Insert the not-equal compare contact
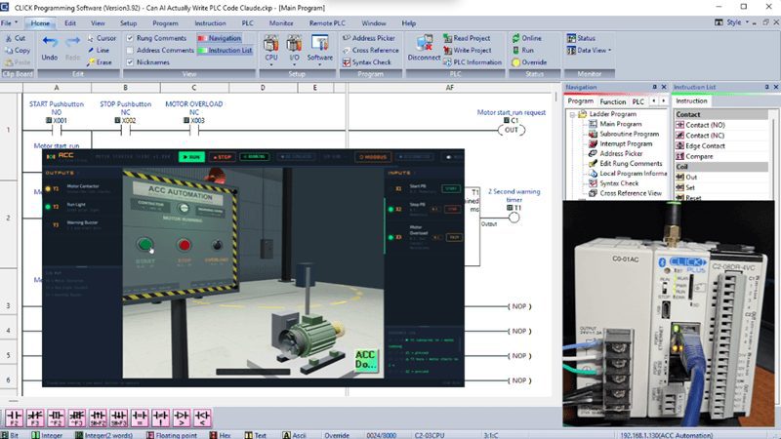 (x=160, y=418)
